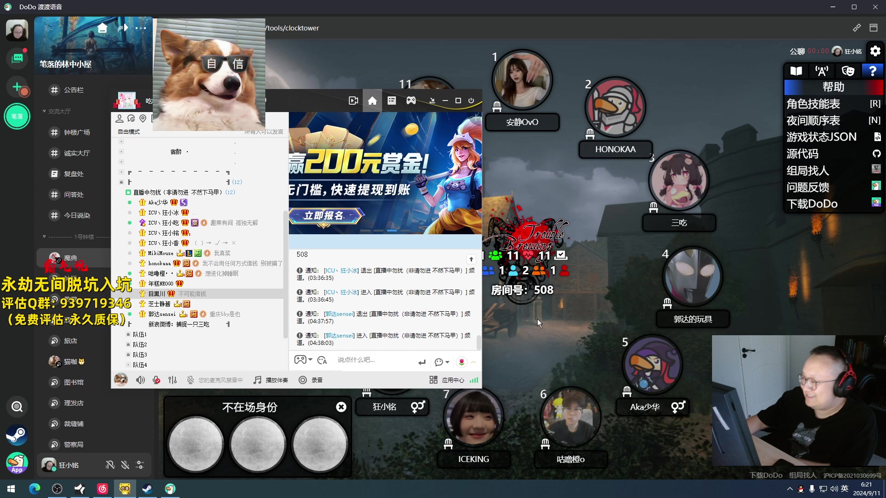Toggle headphone deafen next to 狂小铭
The height and width of the screenshot is (498, 886).
(x=110, y=465)
